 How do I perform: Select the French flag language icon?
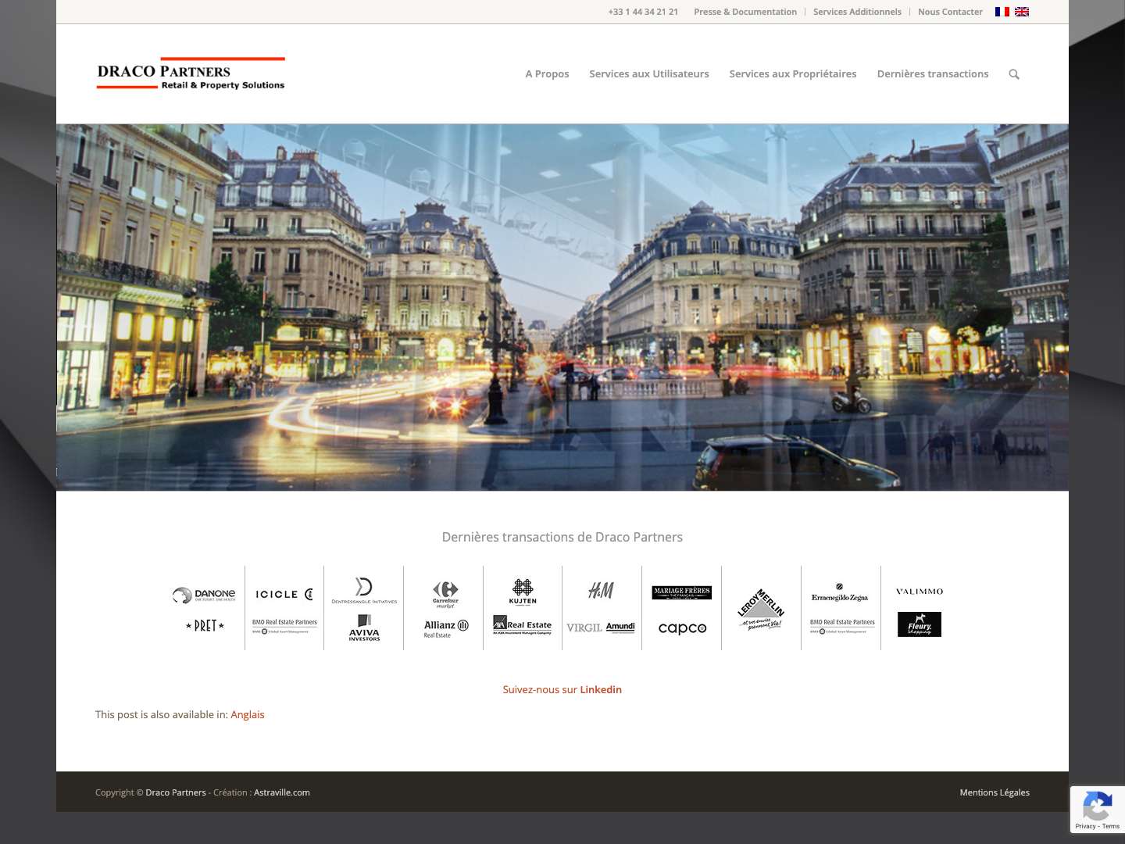tap(1002, 11)
